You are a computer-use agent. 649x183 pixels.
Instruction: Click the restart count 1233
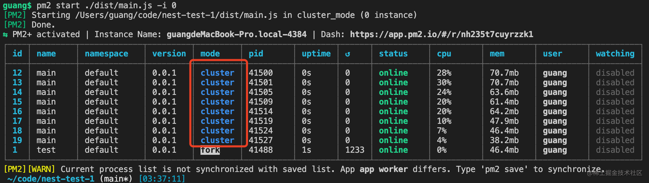click(354, 150)
